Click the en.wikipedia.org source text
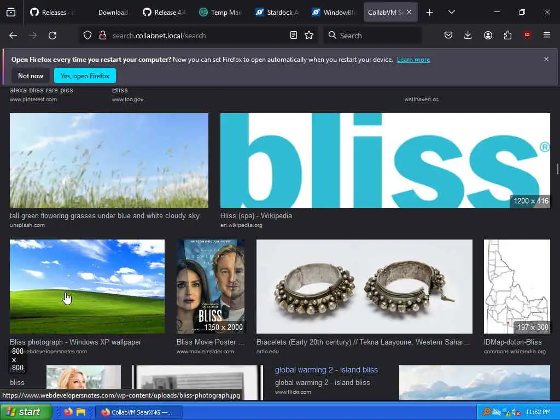This screenshot has width=560, height=420. pos(241,225)
